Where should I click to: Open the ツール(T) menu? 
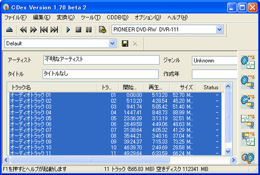click(x=91, y=17)
